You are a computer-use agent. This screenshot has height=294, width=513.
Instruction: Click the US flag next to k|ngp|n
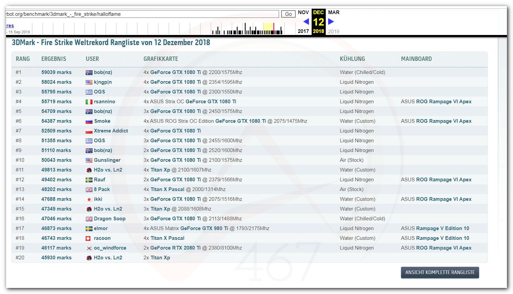coord(89,82)
